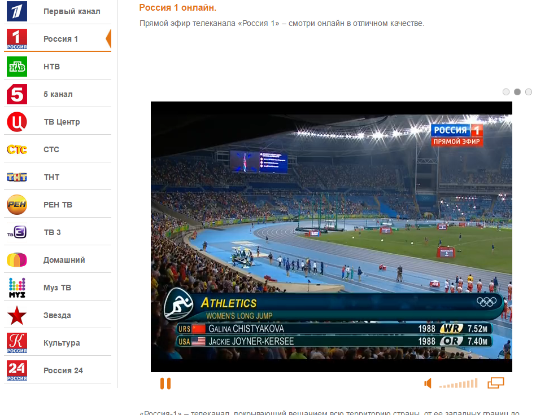Click the Россия 1 channel logo
Image resolution: width=536 pixels, height=415 pixels.
coord(17,39)
